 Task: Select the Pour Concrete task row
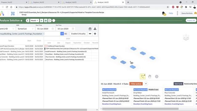[22, 57]
